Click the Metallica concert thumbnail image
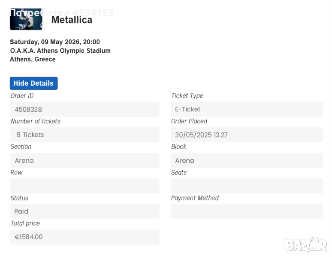This screenshot has width=332, height=257. click(x=26, y=19)
